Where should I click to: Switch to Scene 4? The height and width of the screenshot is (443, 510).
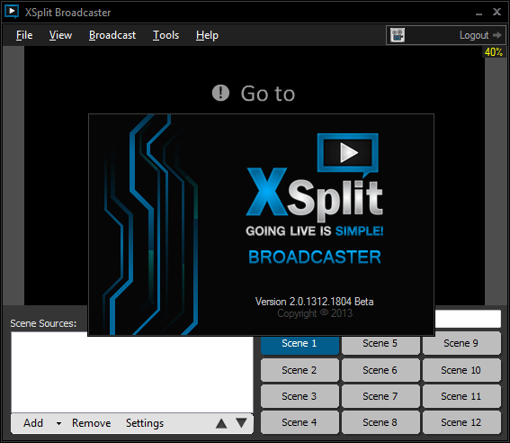click(x=300, y=422)
